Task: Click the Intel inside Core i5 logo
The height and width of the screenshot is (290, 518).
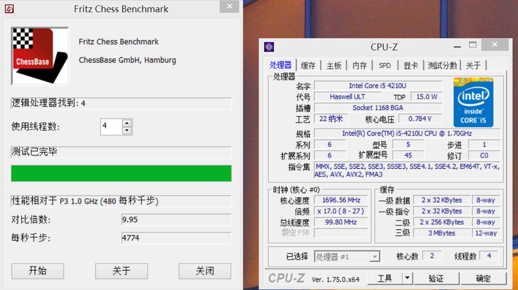Action: click(x=473, y=102)
